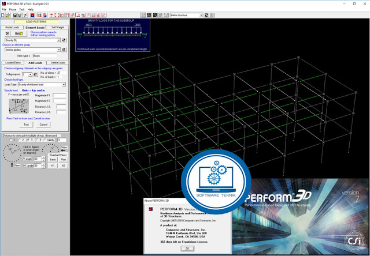Increase H1 angle with up stepper
The width and height of the screenshot is (370, 256).
[x=43, y=164]
